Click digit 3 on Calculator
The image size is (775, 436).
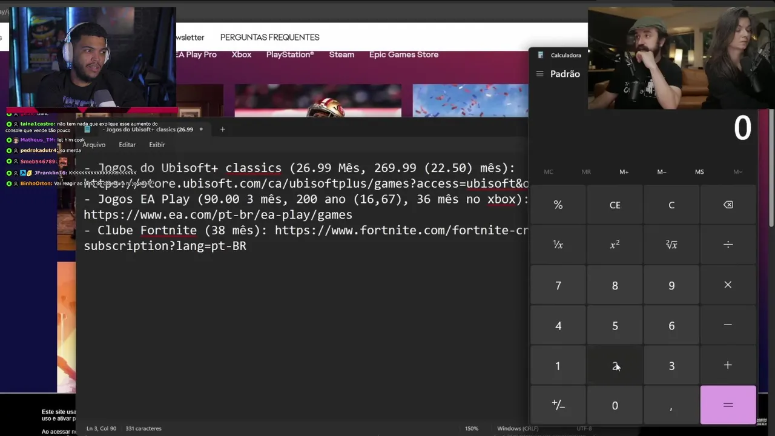671,365
